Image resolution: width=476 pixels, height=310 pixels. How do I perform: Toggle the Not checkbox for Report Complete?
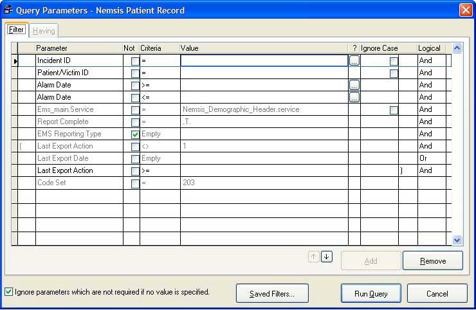[135, 122]
